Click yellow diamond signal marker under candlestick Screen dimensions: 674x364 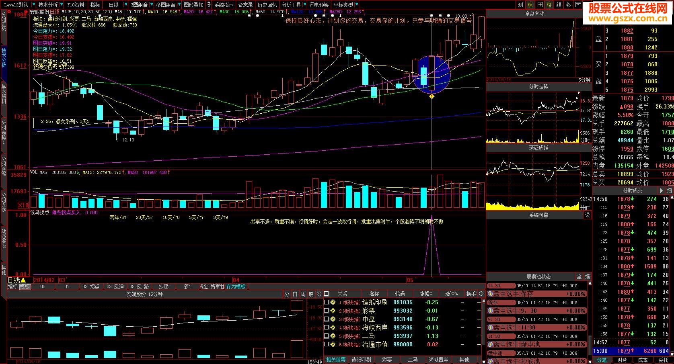click(x=432, y=96)
